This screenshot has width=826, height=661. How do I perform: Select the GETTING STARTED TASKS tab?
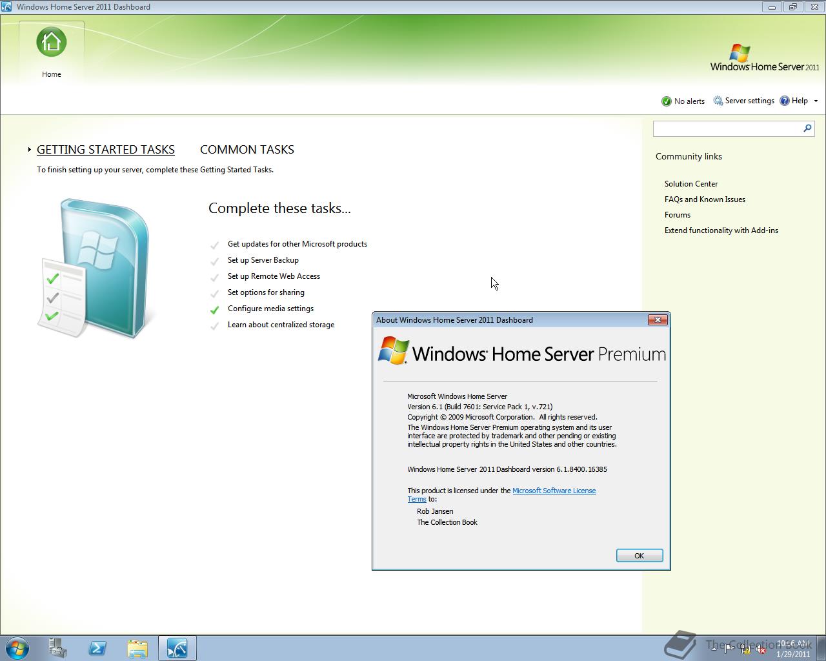[x=105, y=149]
